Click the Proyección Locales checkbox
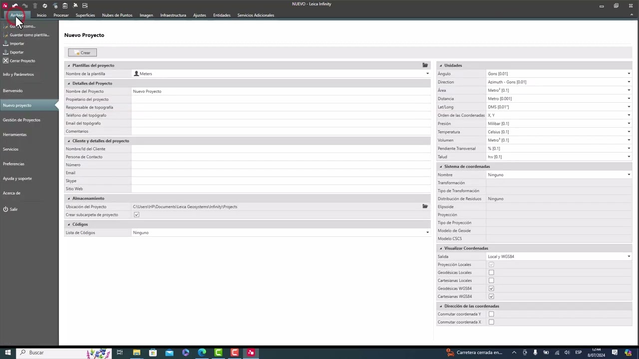 click(491, 265)
